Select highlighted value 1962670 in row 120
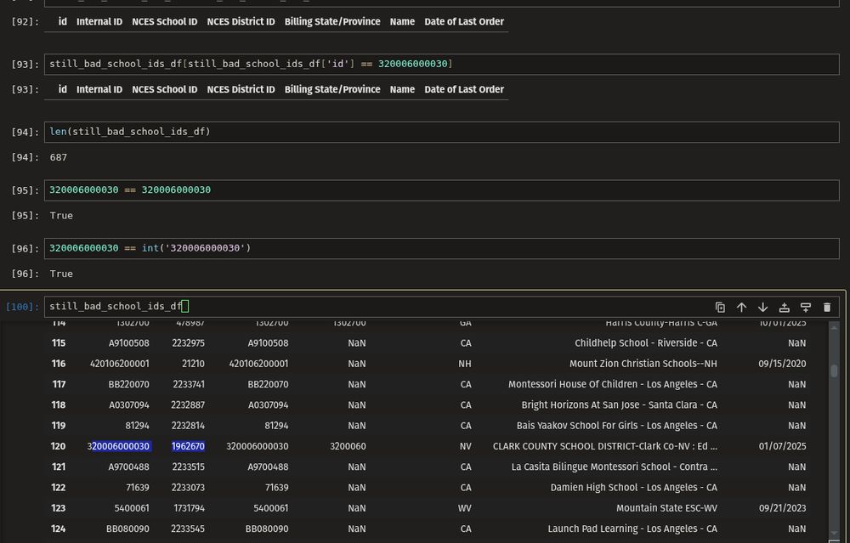 pos(188,446)
